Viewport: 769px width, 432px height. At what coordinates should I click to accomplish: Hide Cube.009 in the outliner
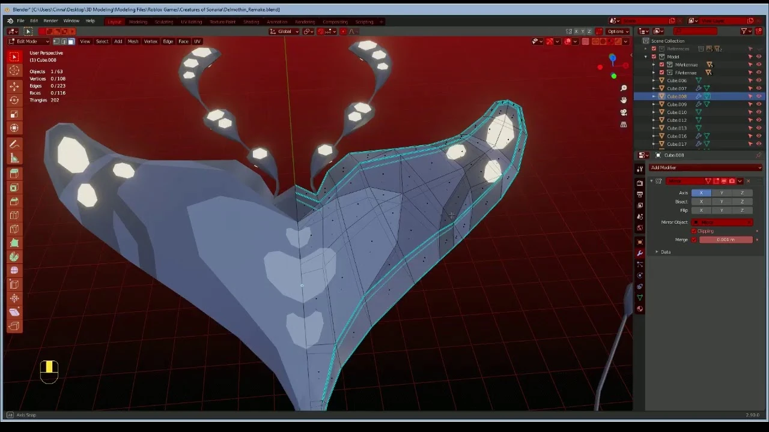tap(758, 104)
